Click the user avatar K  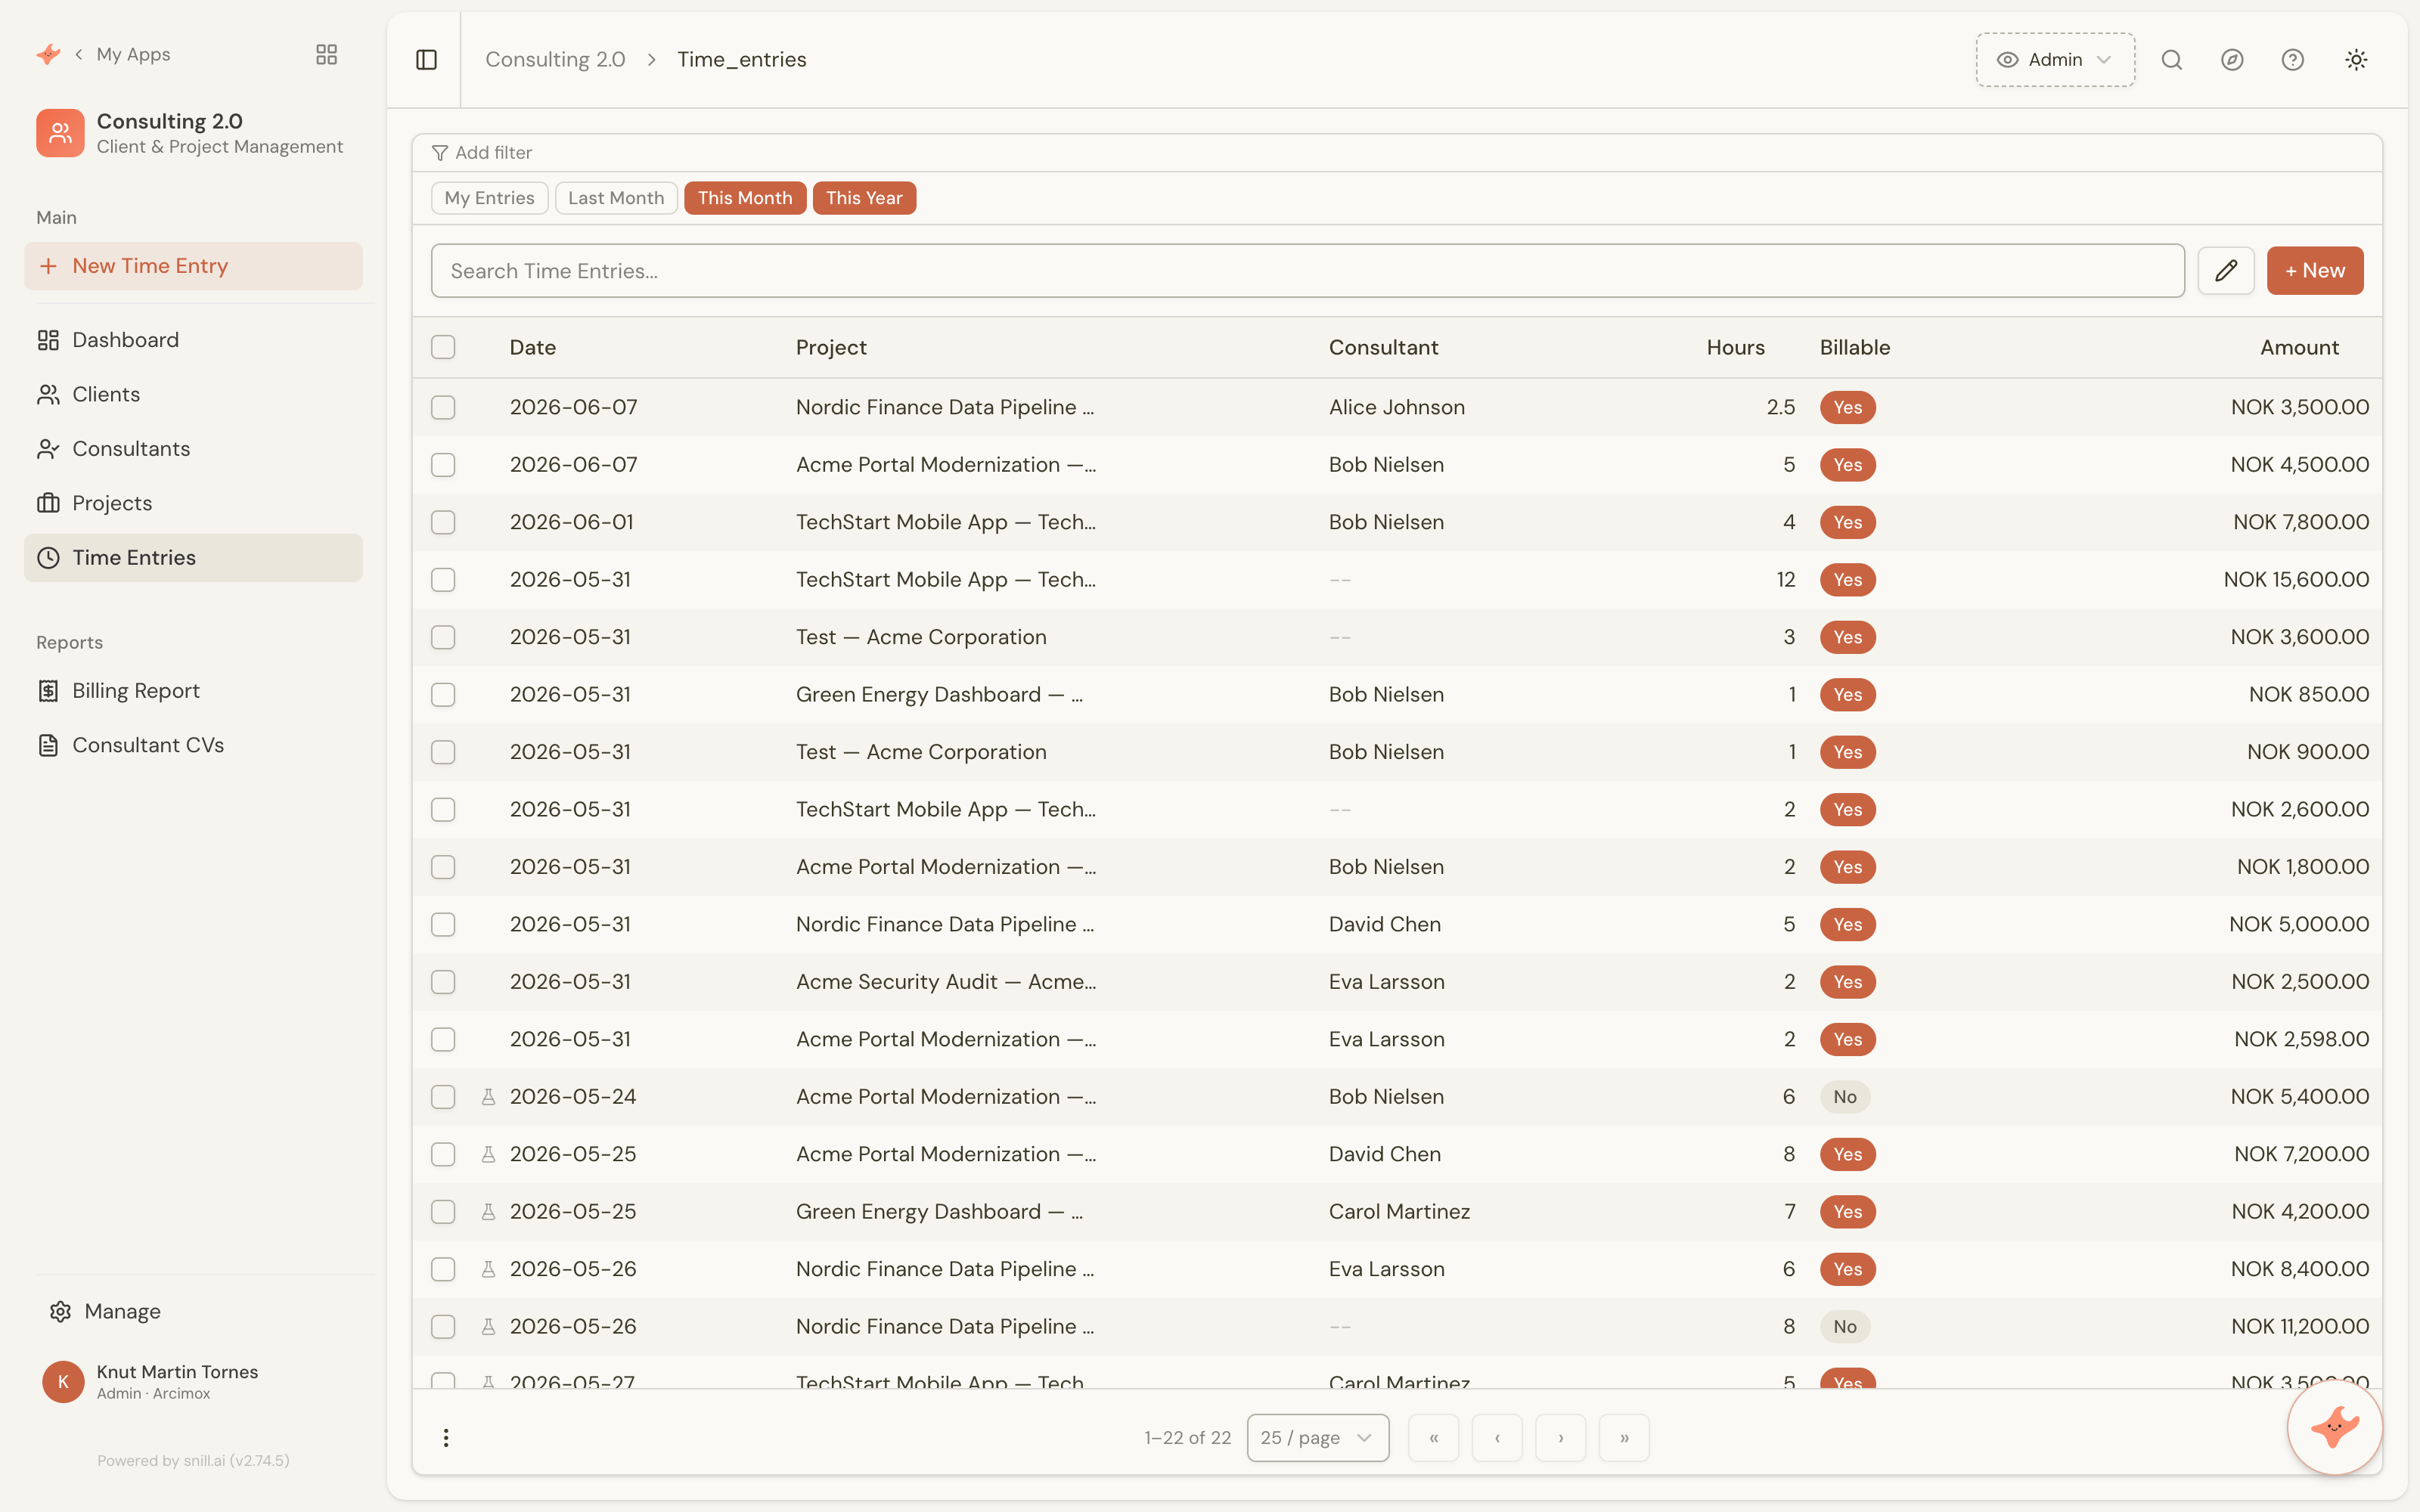(x=63, y=1382)
